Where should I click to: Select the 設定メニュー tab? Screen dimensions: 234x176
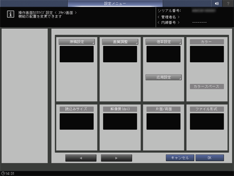click(x=115, y=3)
